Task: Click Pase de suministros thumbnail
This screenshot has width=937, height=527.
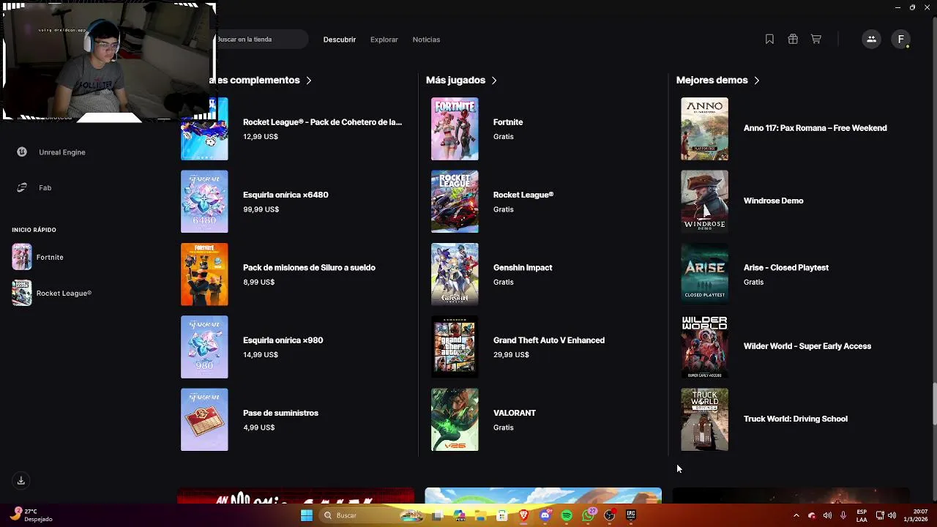Action: pos(204,419)
